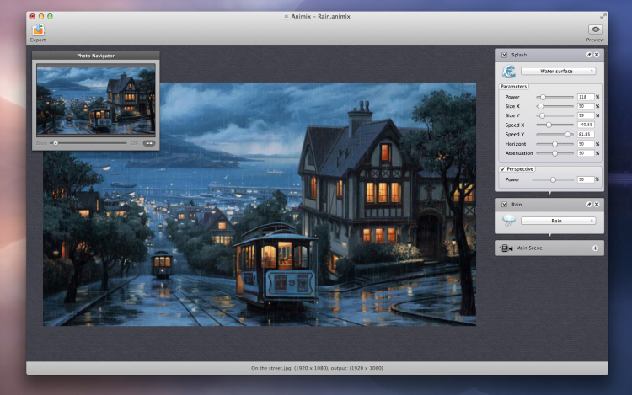Screen dimensions: 632x395
Task: Click the Photo Navigator title bar
Action: click(x=96, y=56)
